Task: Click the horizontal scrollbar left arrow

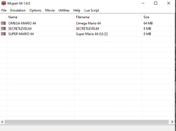Action: coord(2,122)
